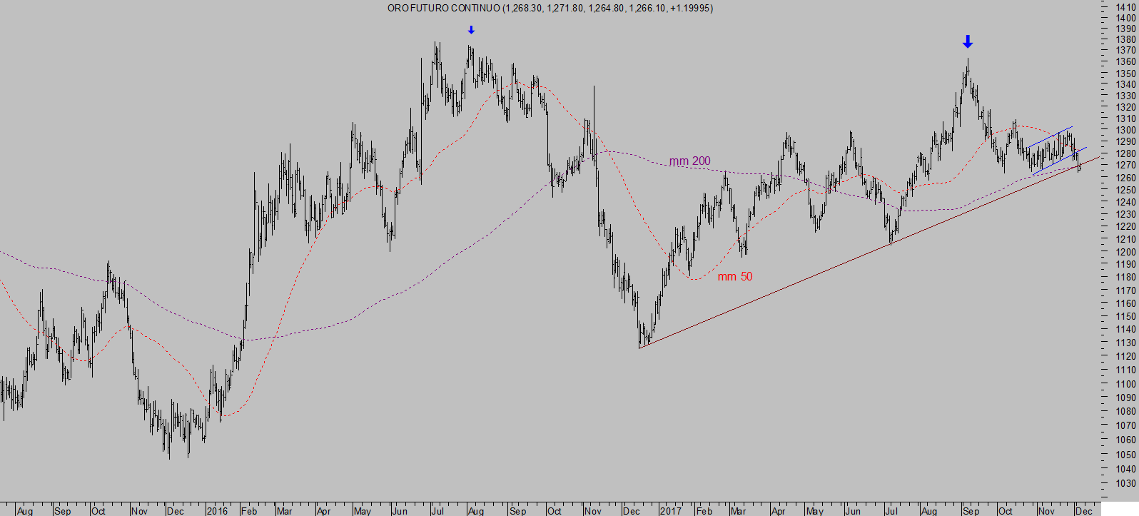Click the red trendline start at the December 2016 low
Screen dimensions: 1139x516
click(640, 347)
